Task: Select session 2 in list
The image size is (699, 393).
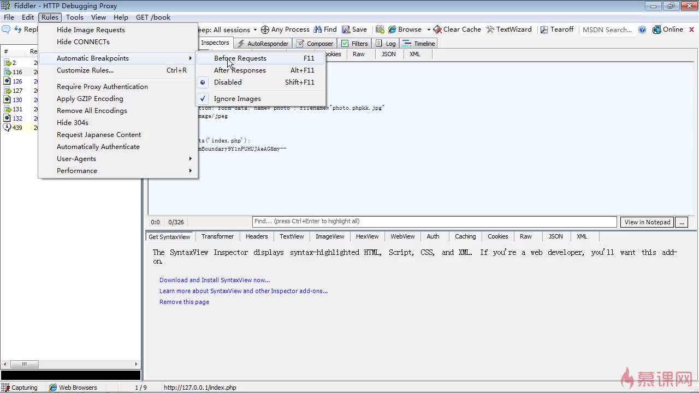Action: pyautogui.click(x=19, y=63)
